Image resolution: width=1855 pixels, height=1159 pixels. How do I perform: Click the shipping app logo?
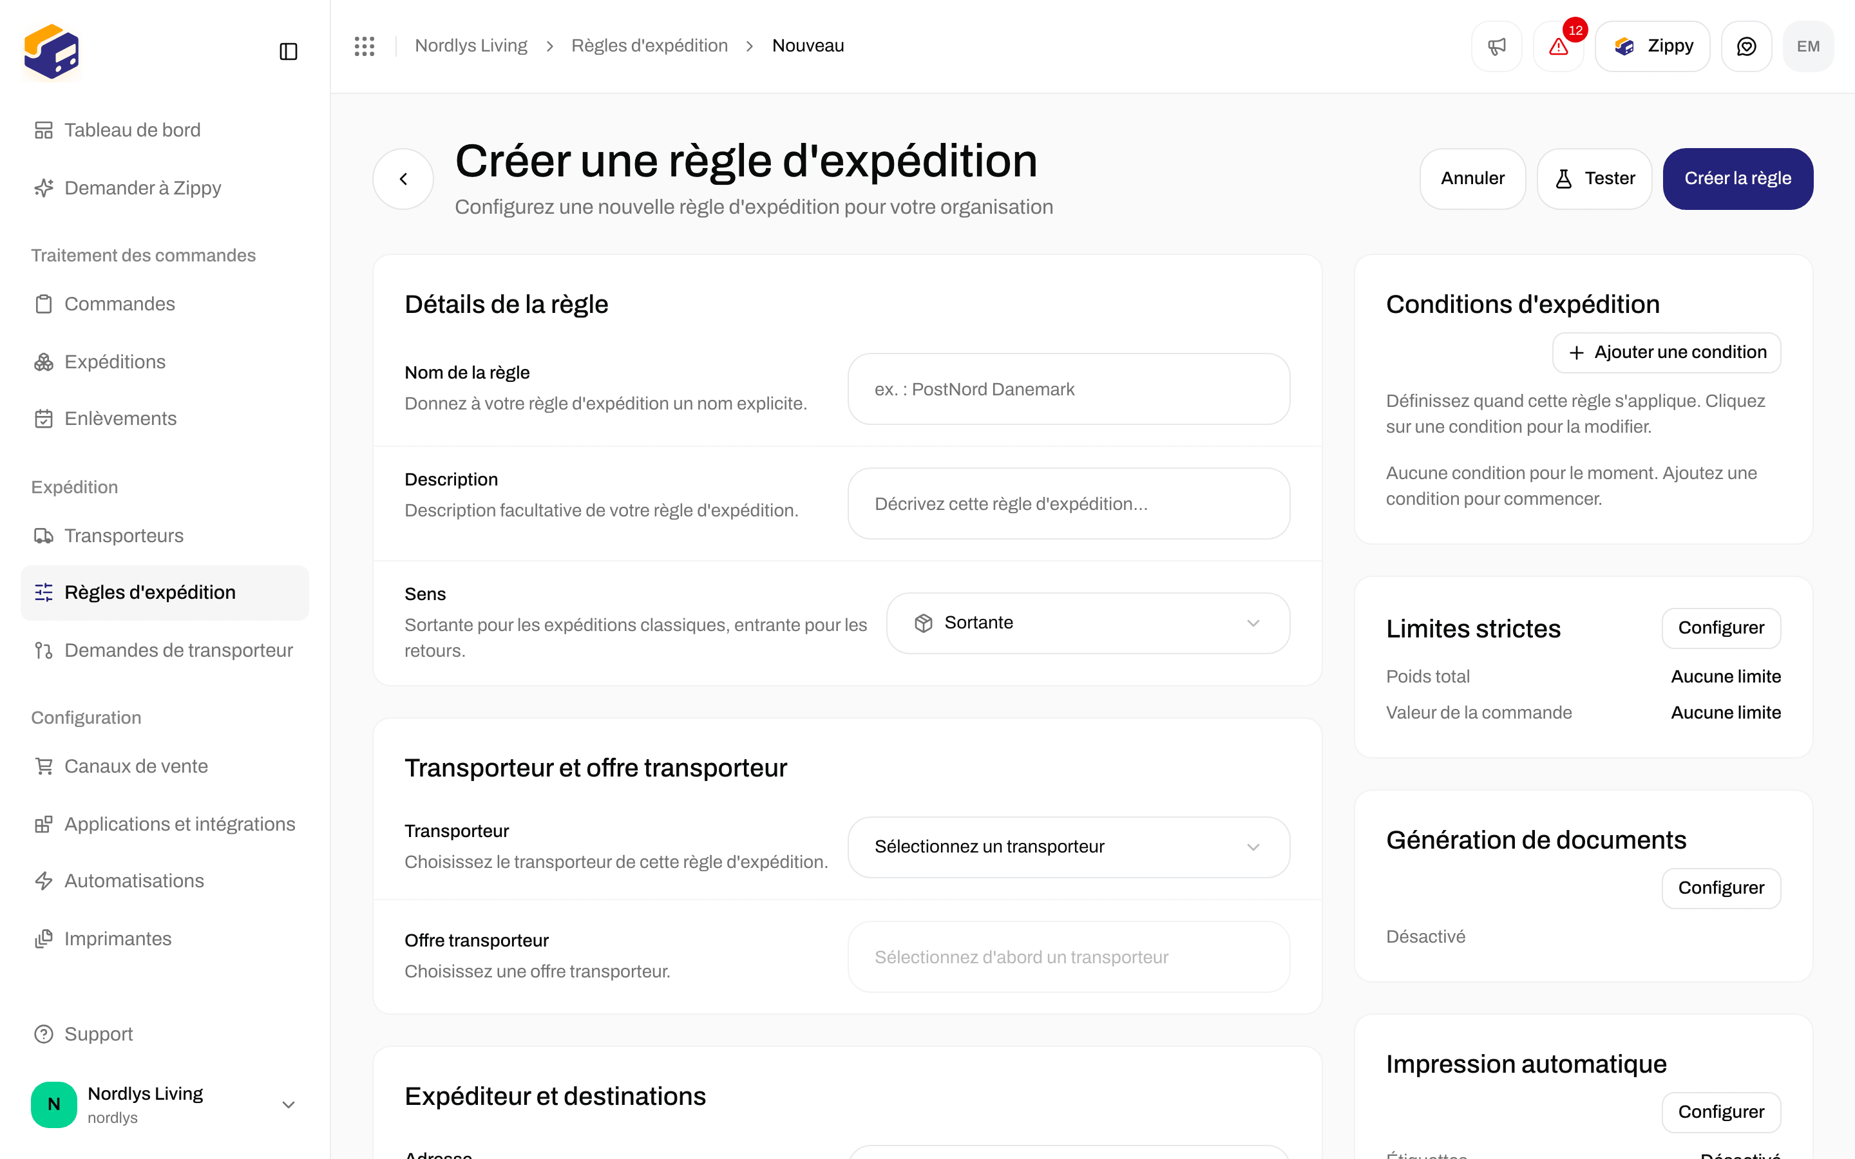click(52, 52)
